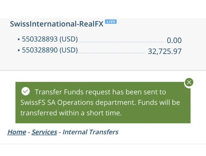Click the bullet beside account 550328893
This screenshot has height=156, width=206.
19,40
